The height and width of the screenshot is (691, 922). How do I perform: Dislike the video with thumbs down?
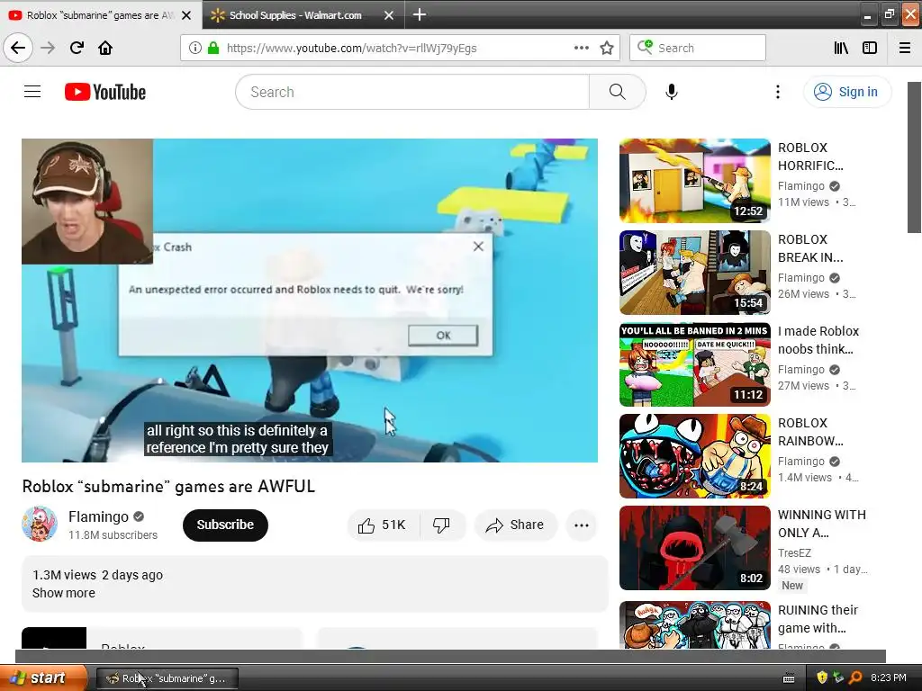tap(441, 525)
